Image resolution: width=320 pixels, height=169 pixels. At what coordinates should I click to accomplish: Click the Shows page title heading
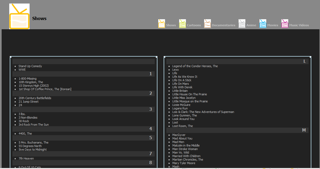point(39,18)
